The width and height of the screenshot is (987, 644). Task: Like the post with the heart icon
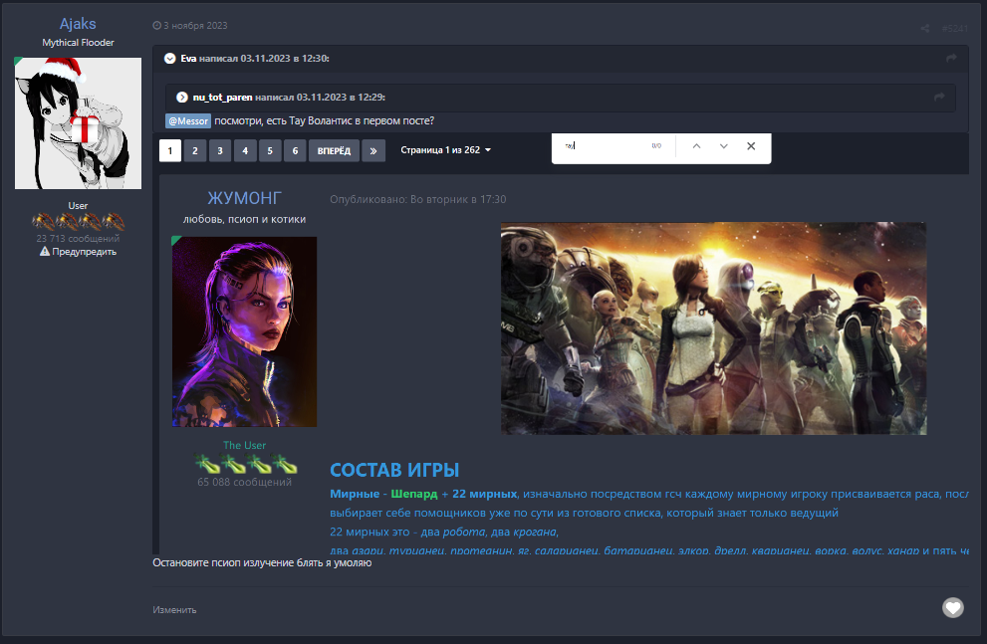[x=953, y=607]
